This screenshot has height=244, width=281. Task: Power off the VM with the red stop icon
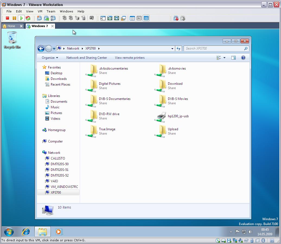click(7, 18)
